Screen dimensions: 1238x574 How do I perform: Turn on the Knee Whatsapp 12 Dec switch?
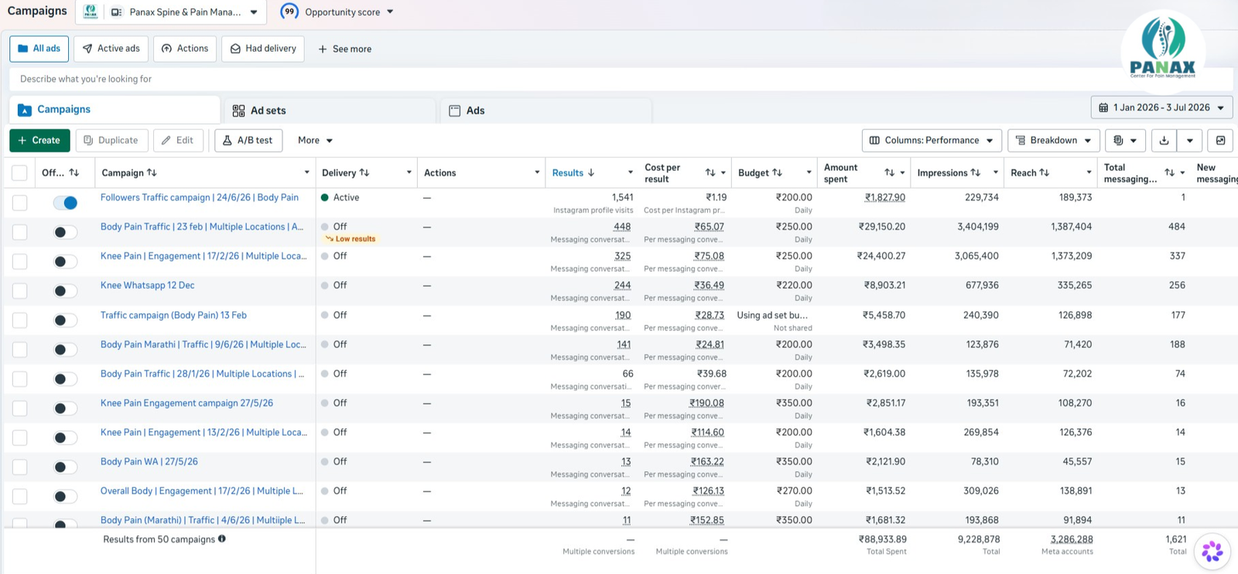65,291
